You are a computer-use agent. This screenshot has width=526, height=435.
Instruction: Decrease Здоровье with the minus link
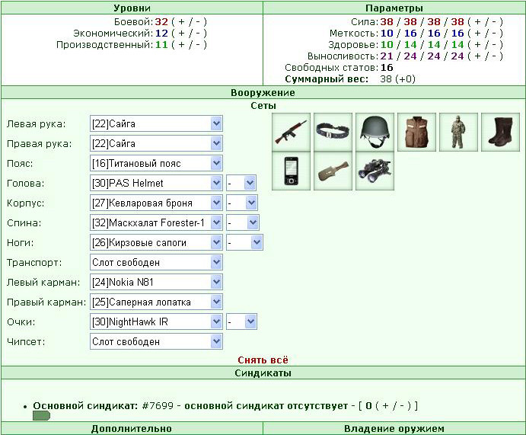pyautogui.click(x=494, y=45)
